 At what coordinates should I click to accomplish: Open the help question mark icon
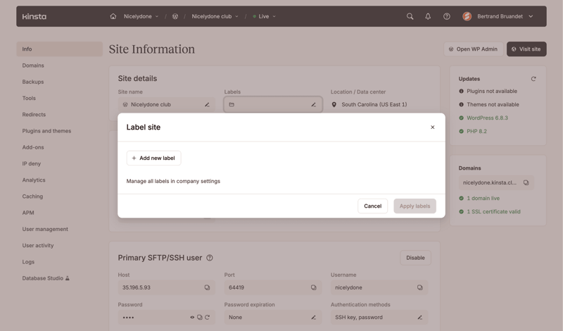pos(447,16)
